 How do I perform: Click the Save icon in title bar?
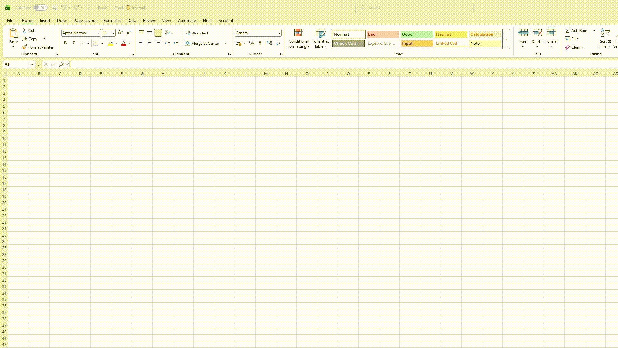pyautogui.click(x=54, y=8)
